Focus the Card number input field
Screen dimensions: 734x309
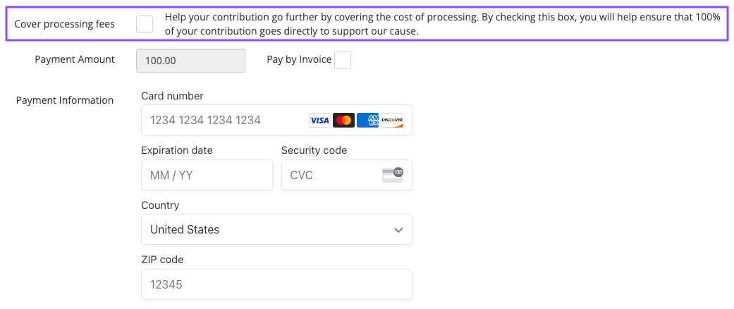pos(276,121)
